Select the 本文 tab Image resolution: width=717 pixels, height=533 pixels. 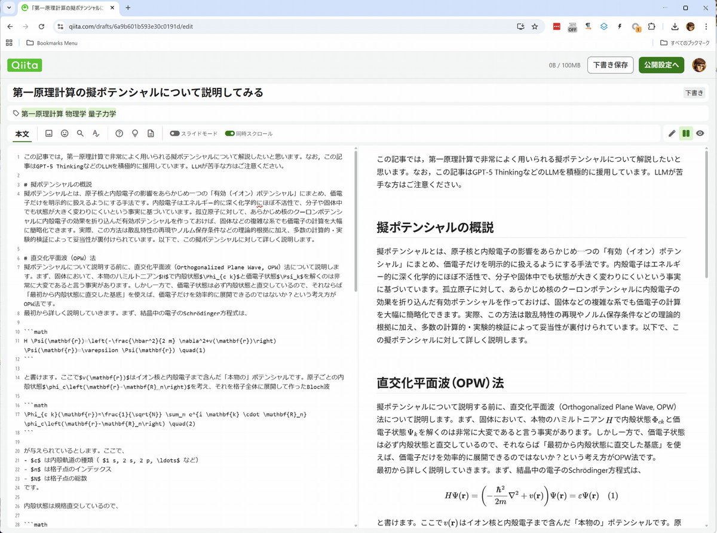point(22,134)
